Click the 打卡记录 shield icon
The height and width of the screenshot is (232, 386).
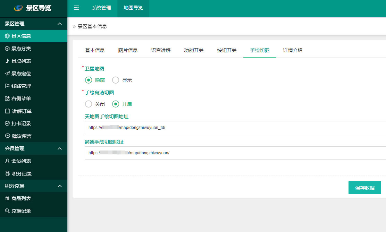point(7,123)
